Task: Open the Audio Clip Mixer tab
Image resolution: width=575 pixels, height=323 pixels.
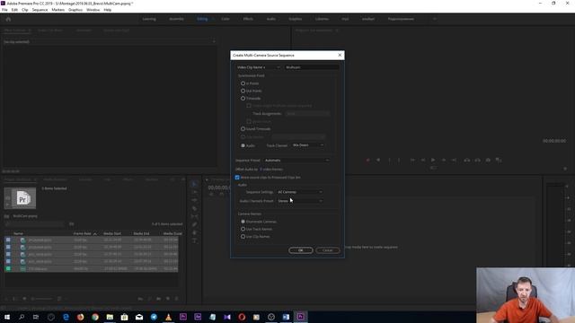Action: tap(50, 31)
